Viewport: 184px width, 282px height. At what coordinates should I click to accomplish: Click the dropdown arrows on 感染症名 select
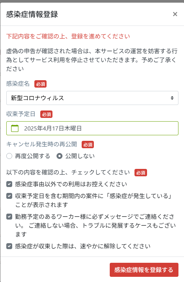tap(172, 98)
